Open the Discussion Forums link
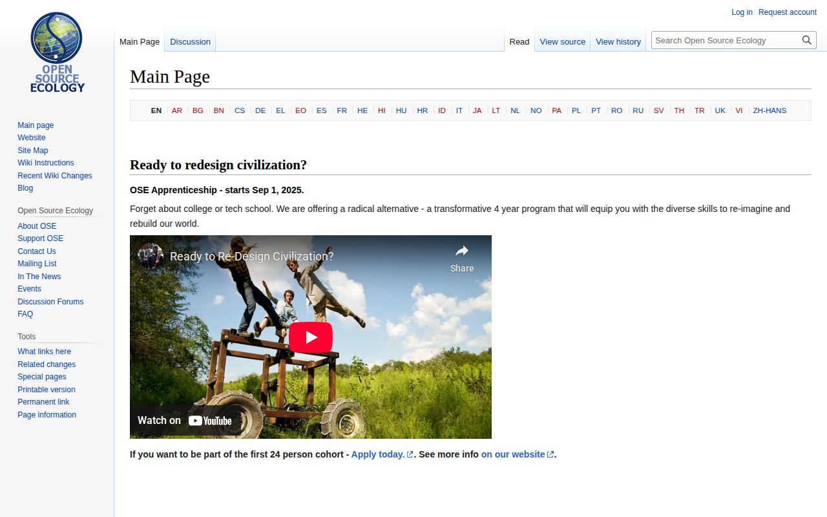The image size is (827, 517). pos(50,302)
